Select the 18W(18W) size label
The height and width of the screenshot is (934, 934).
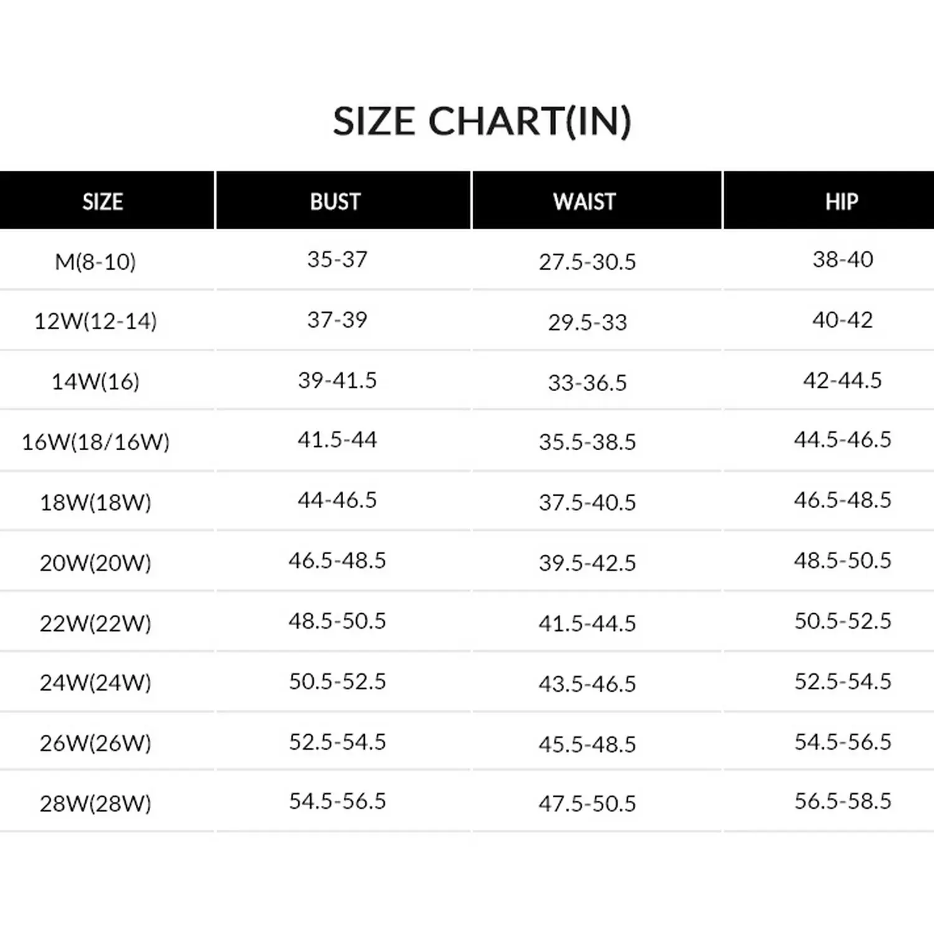[95, 502]
